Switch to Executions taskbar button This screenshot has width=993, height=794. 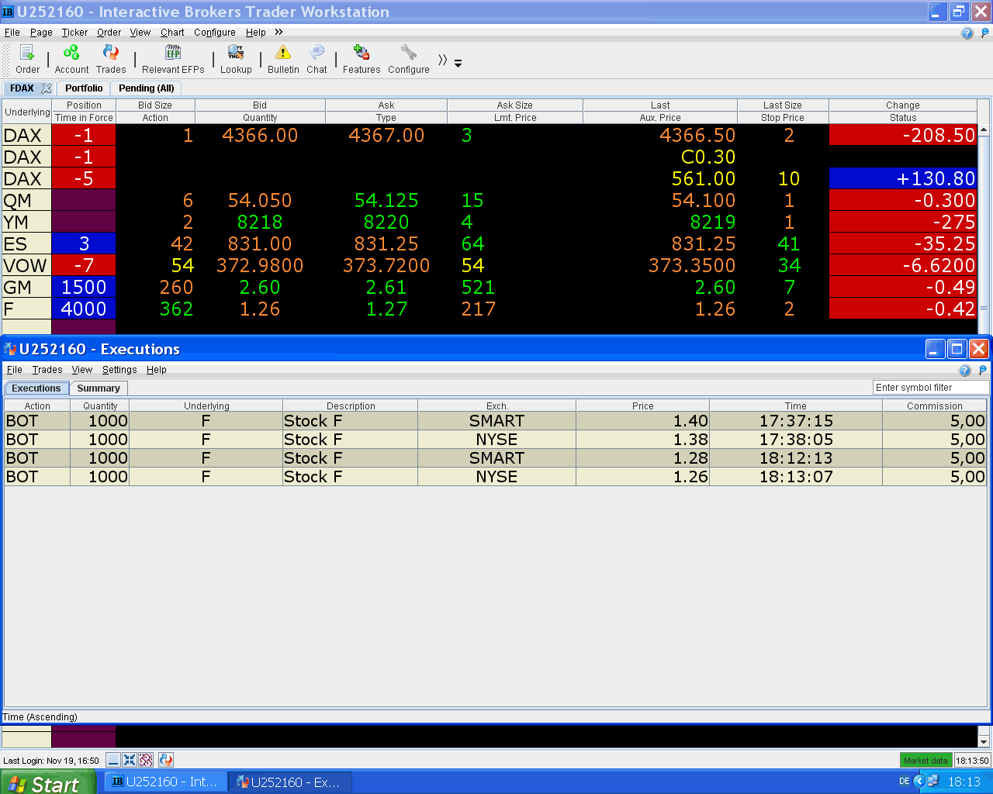[x=290, y=782]
